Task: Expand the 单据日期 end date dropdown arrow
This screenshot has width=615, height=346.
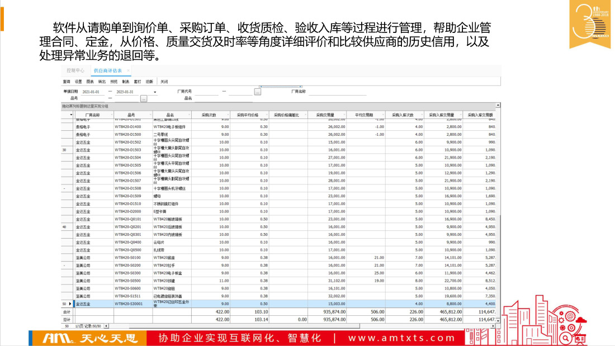Action: [155, 92]
